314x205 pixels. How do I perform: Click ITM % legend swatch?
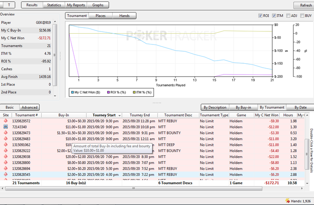(135, 92)
